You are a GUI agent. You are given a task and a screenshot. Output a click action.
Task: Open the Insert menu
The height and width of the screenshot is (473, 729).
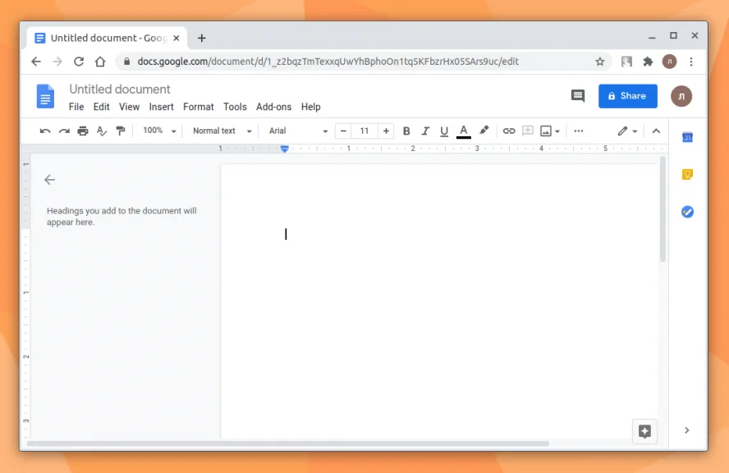162,107
